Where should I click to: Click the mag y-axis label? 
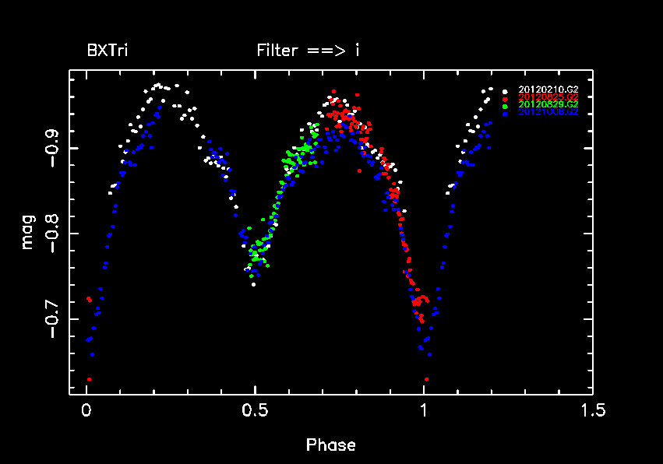coord(28,233)
